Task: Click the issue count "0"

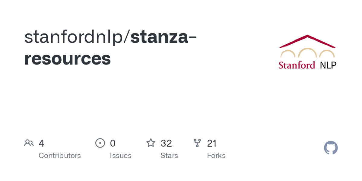Action: tap(113, 143)
